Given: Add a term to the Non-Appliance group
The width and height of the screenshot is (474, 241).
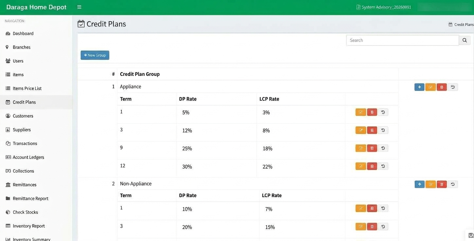Looking at the screenshot, I should tap(419, 184).
